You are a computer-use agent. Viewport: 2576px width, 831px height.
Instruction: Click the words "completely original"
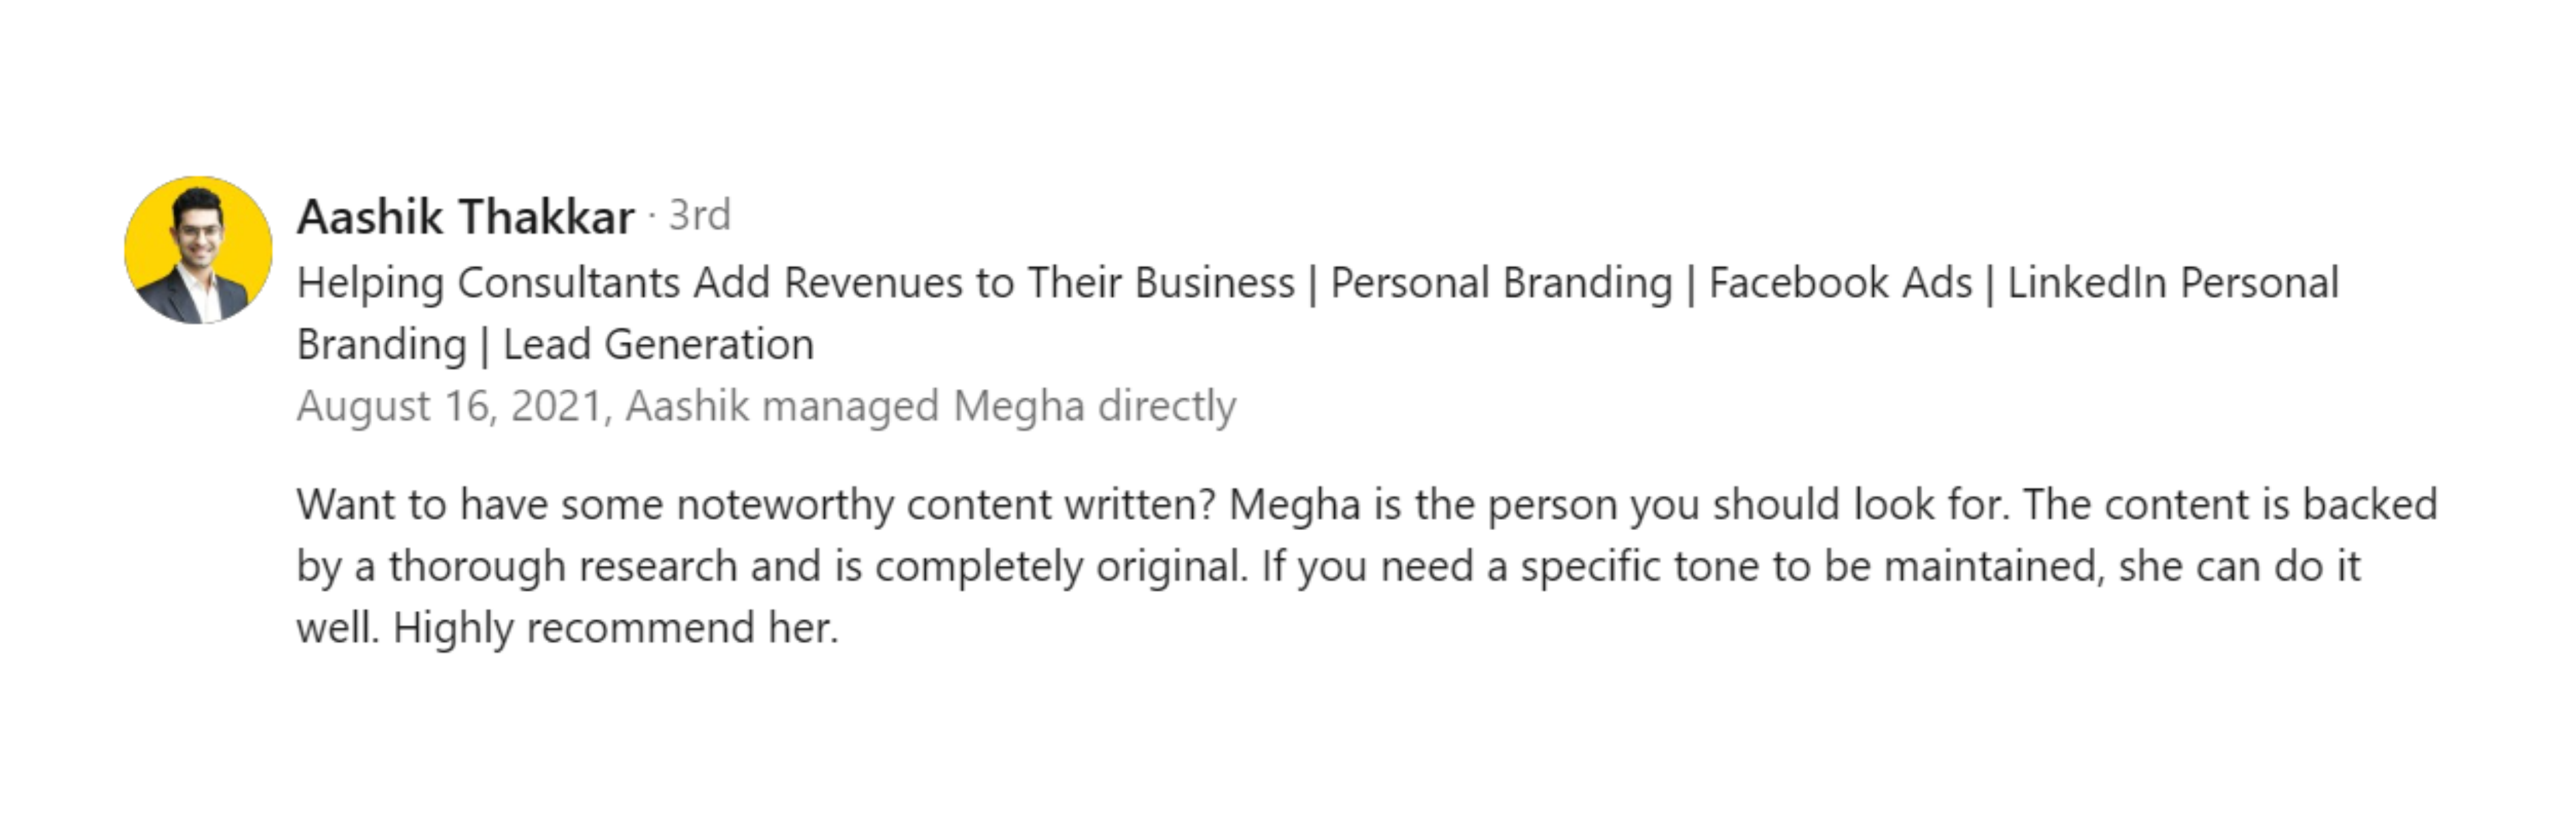(x=1060, y=566)
